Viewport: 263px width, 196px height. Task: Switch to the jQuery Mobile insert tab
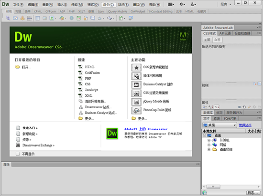[x=117, y=11]
